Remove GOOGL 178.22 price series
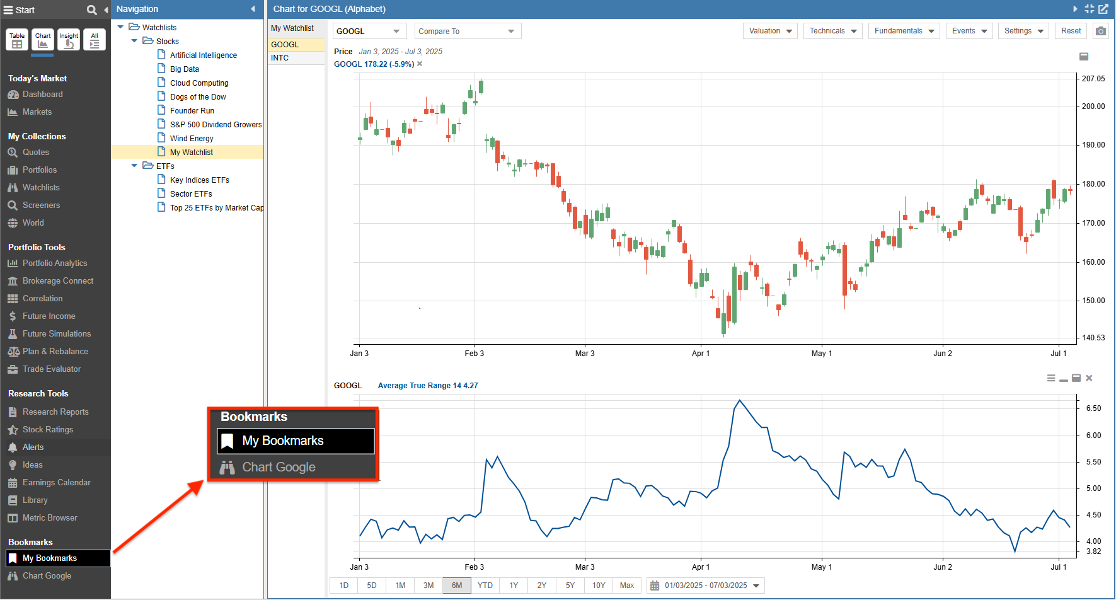Image resolution: width=1116 pixels, height=600 pixels. [420, 64]
